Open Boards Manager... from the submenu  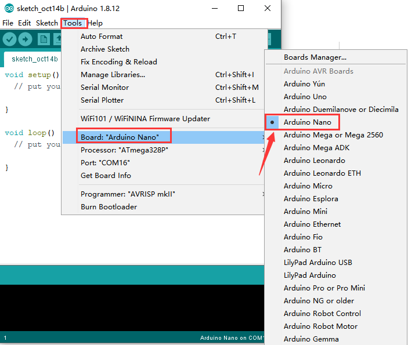315,57
